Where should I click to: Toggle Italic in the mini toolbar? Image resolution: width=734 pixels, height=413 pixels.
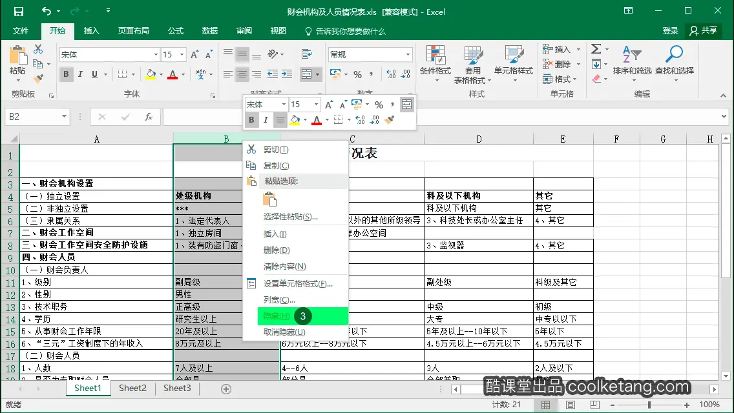(266, 120)
